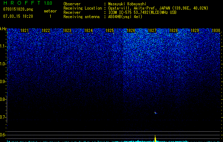Image resolution: width=223 pixels, height=142 pixels.
Task: Select the ICOM IC-575 receiver details
Action: (142, 12)
